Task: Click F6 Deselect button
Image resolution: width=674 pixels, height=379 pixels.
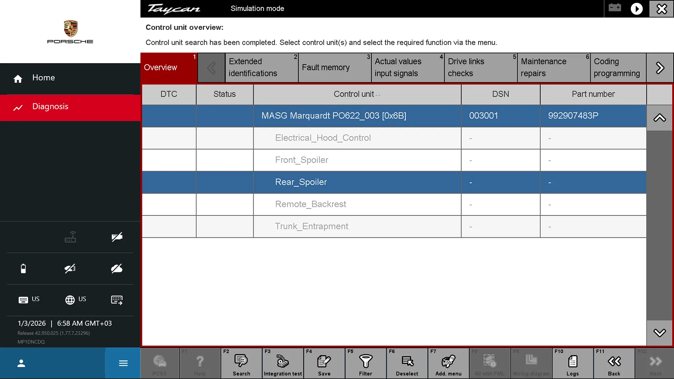Action: point(407,363)
